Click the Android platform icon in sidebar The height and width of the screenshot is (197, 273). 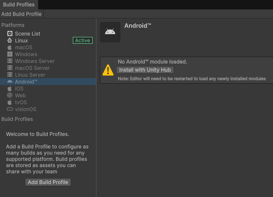[x=10, y=82]
